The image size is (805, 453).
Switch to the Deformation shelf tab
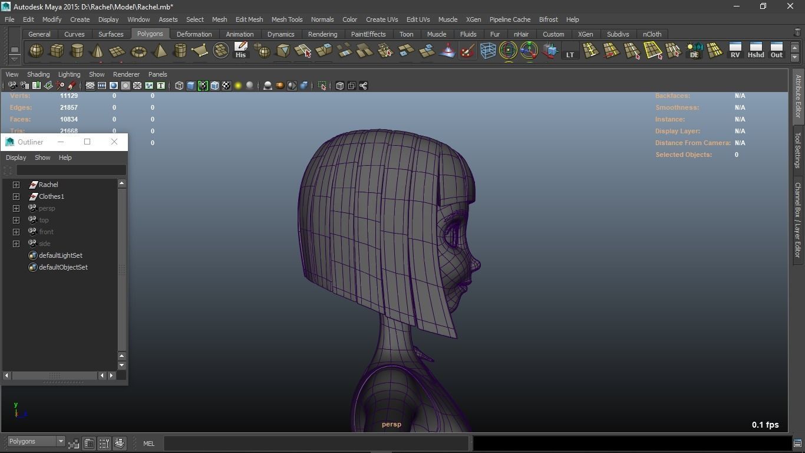tap(194, 34)
